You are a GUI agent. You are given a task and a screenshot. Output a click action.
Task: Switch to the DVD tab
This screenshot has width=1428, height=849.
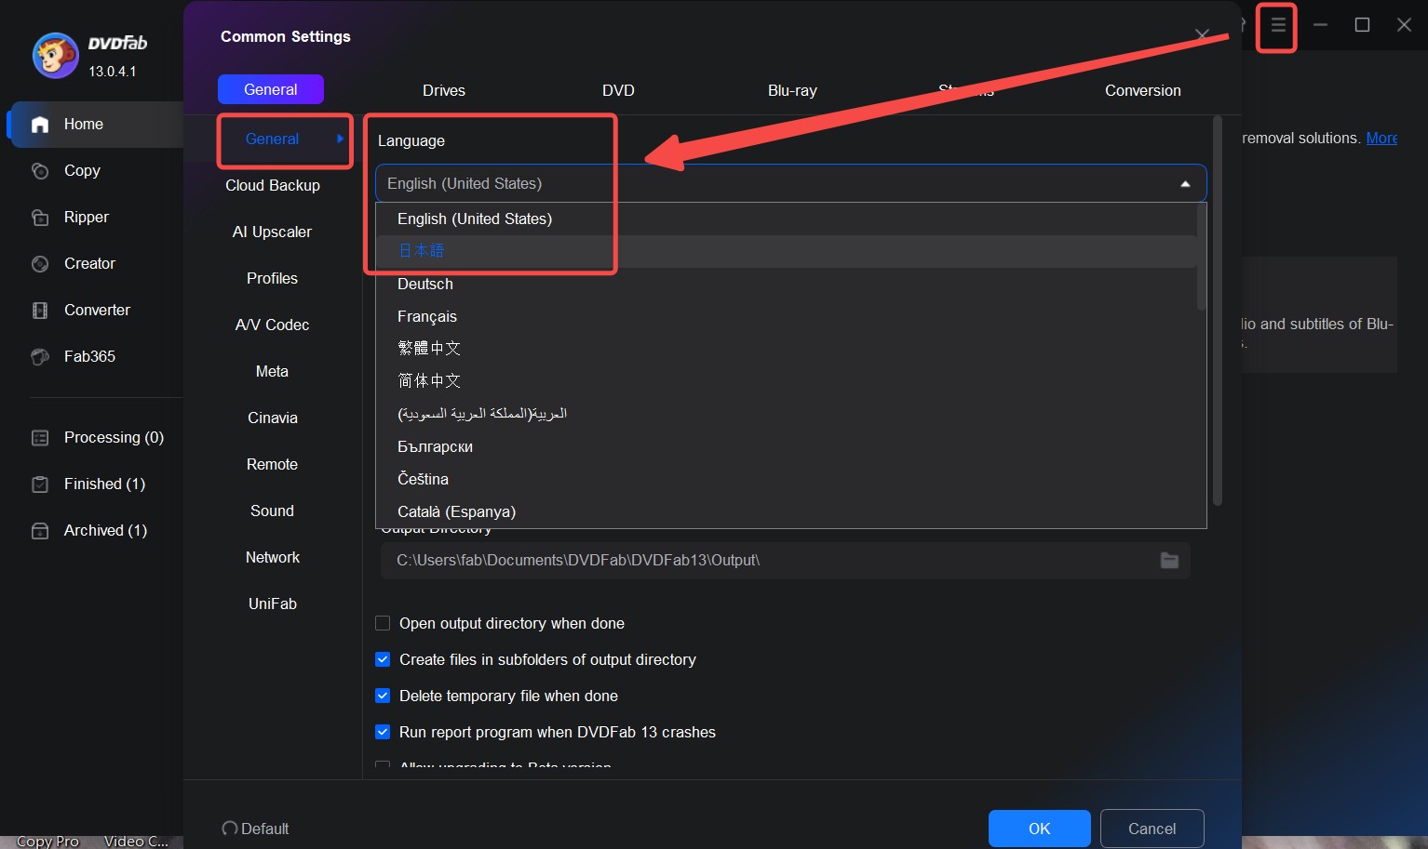click(618, 90)
